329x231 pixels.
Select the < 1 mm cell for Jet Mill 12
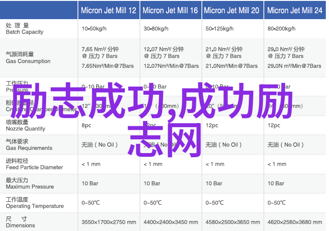[x=91, y=164]
